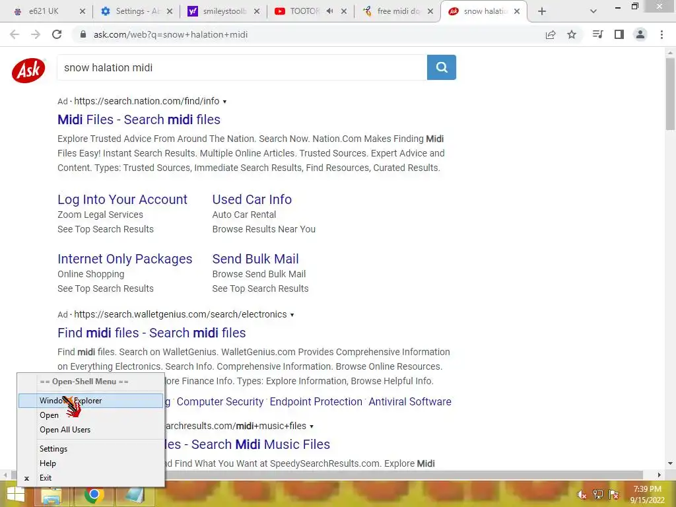Expand the tab search chevron

[593, 11]
